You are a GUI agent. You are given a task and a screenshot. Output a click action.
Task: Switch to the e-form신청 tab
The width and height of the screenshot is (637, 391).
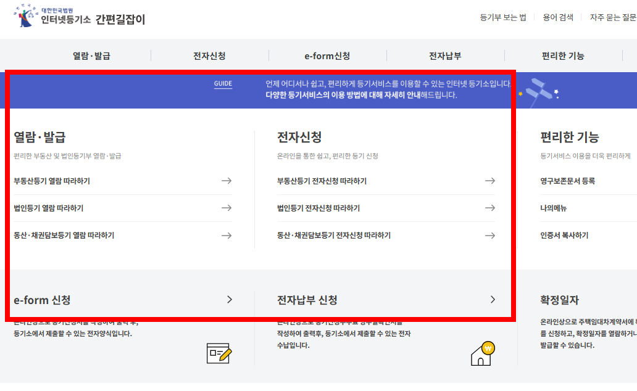[x=328, y=55]
